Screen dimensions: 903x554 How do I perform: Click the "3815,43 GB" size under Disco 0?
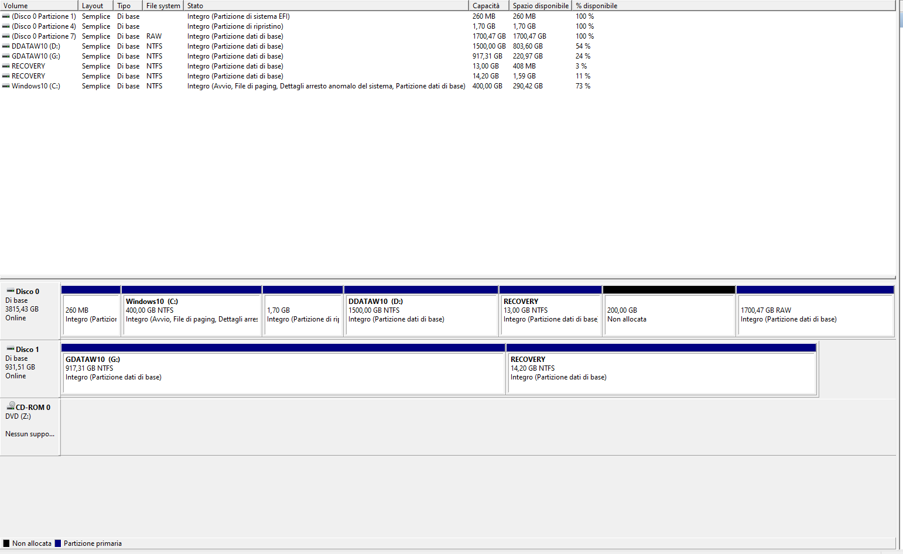click(x=22, y=309)
